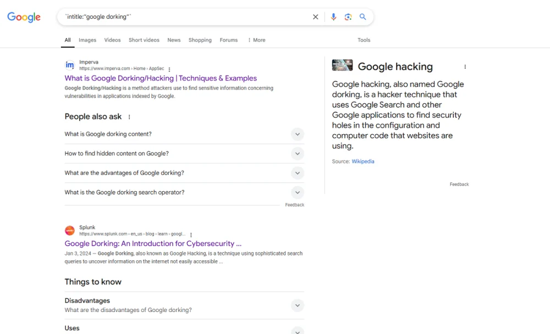The height and width of the screenshot is (334, 550).
Task: Expand 'What is Google dorking content?'
Action: pos(184,134)
